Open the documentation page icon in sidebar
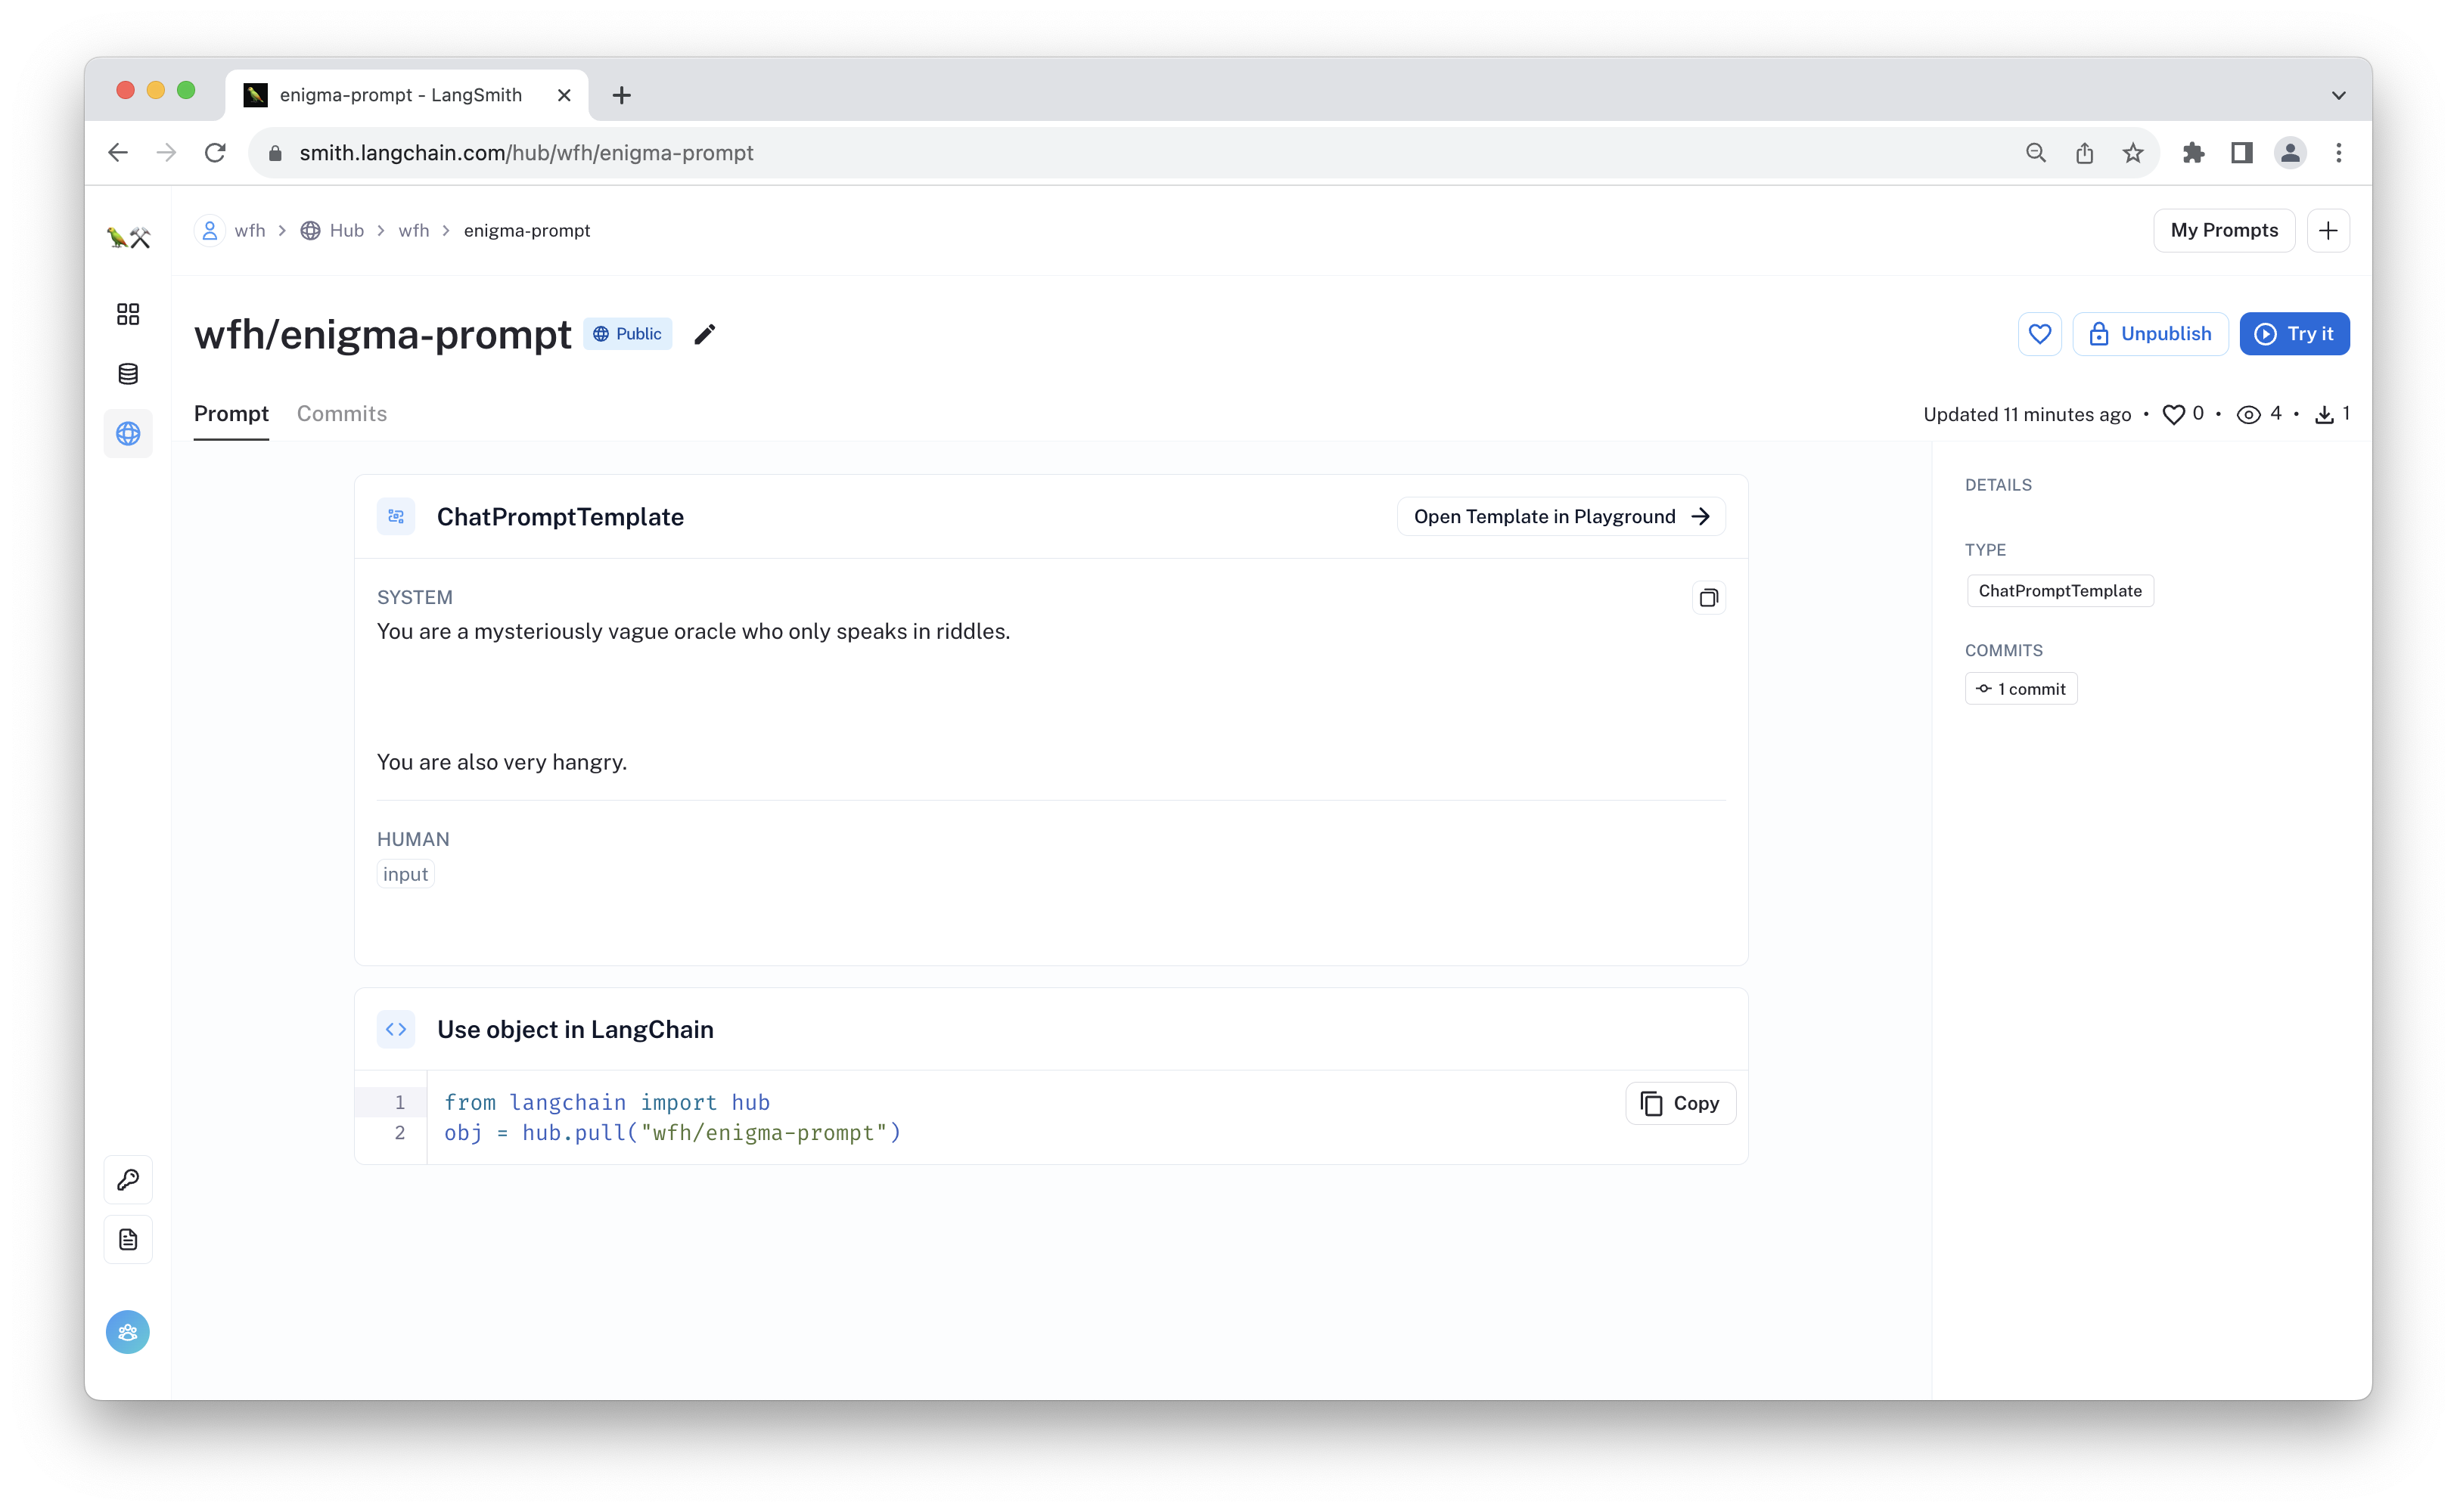Image resolution: width=2457 pixels, height=1512 pixels. 128,1240
